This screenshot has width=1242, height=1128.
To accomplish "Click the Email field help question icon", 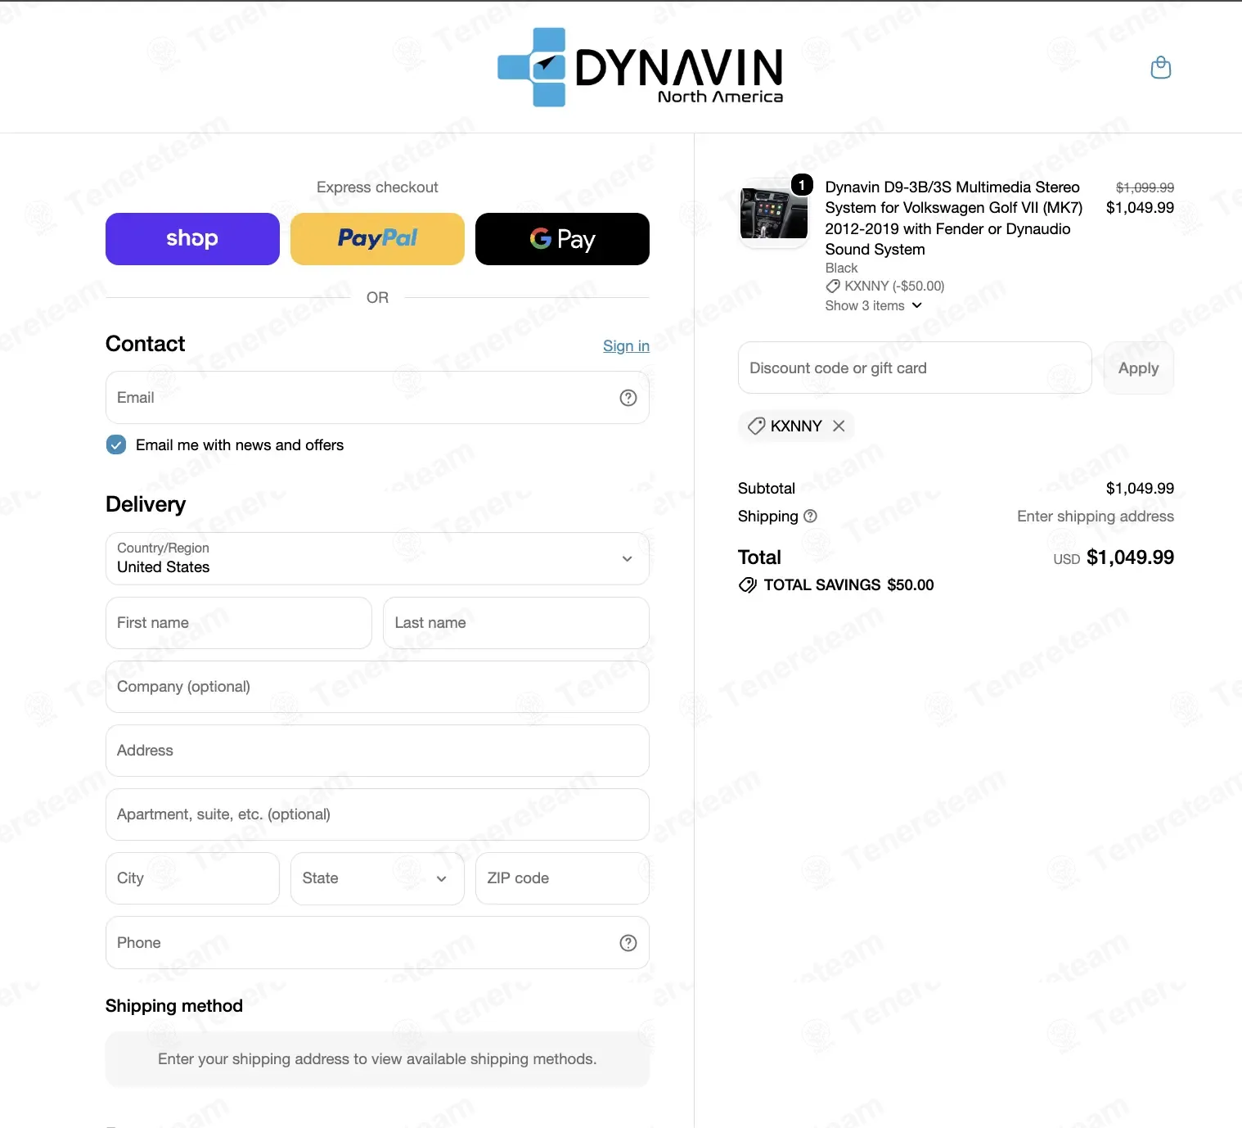I will tap(628, 398).
